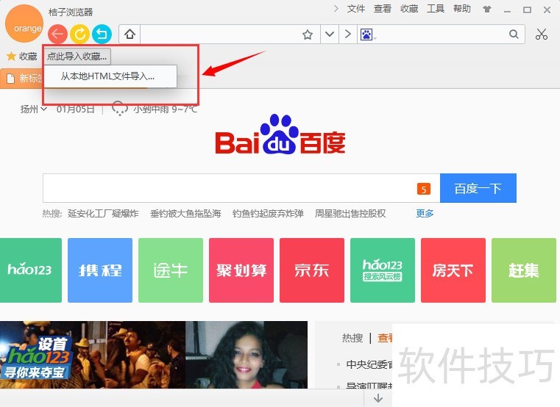560x407 pixels.
Task: Click the blue undo-close-tab button
Action: [102, 35]
